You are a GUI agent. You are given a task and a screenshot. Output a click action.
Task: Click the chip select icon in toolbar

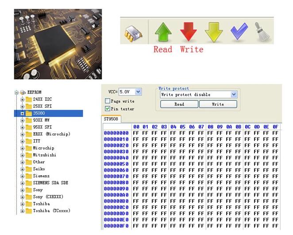pos(133,34)
